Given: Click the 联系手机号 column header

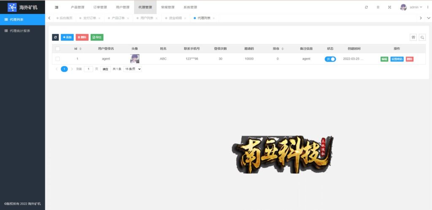Looking at the screenshot, I should [x=192, y=49].
